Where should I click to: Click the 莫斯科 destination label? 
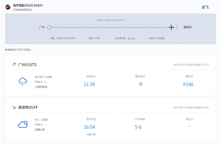coord(187,27)
